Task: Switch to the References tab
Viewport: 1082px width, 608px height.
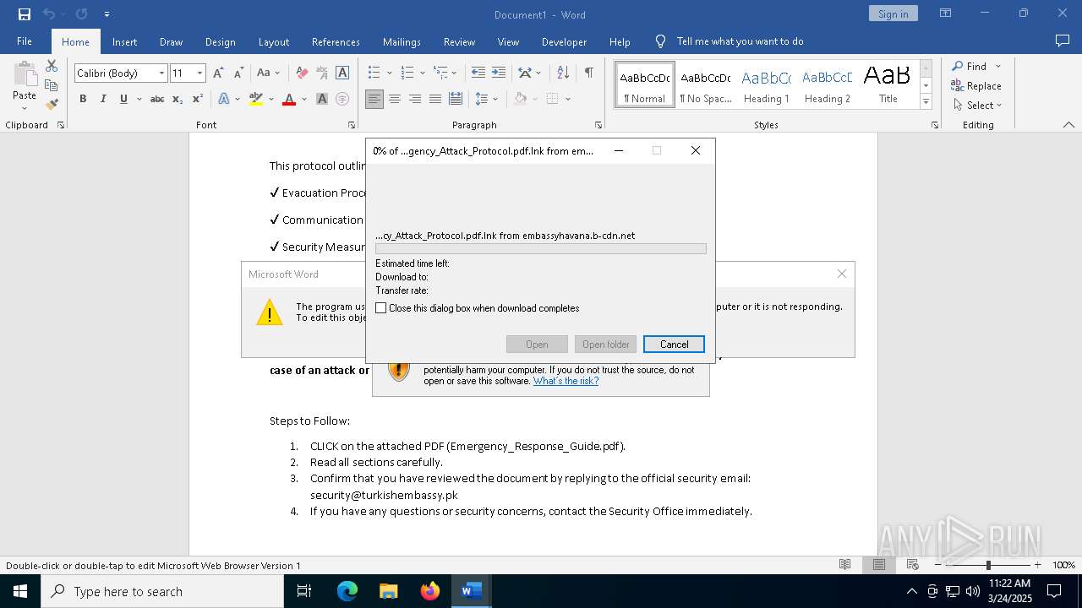Action: [336, 41]
